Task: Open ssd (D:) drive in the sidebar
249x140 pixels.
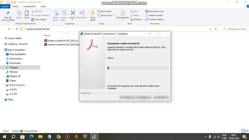Action: pos(11,89)
